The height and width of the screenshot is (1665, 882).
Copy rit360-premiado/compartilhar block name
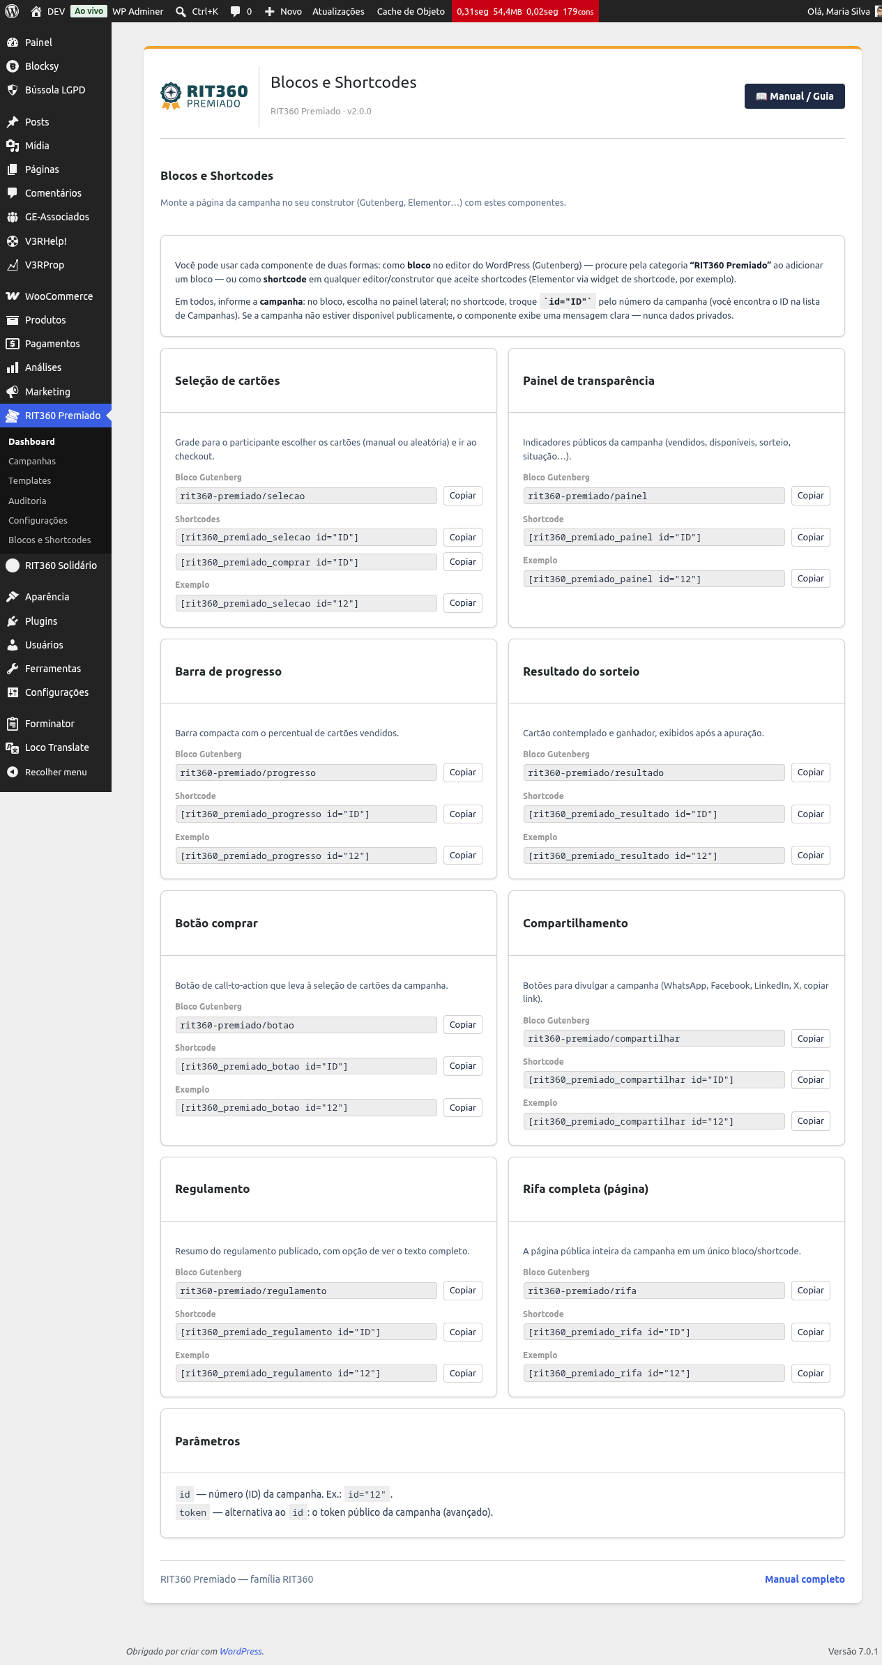tap(811, 1039)
